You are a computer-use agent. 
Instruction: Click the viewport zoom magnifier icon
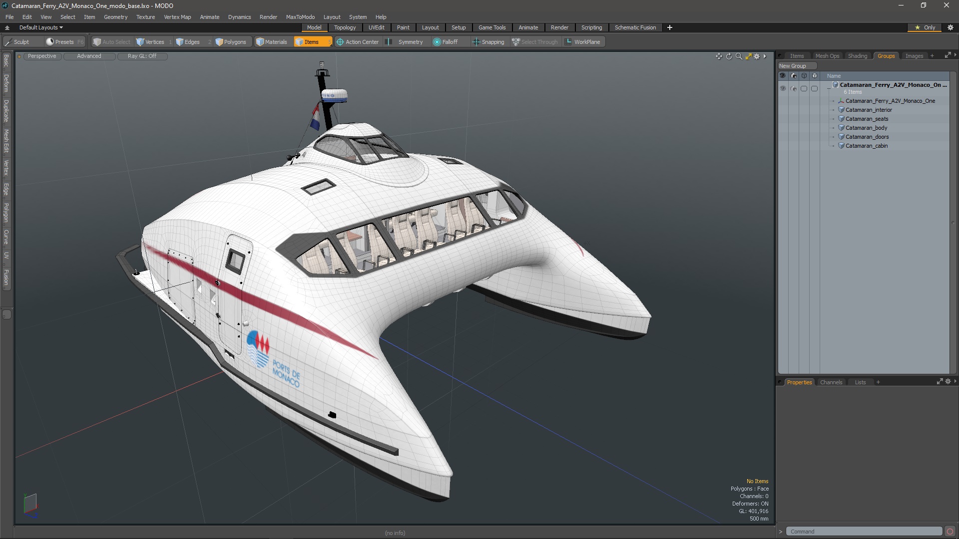coord(739,56)
